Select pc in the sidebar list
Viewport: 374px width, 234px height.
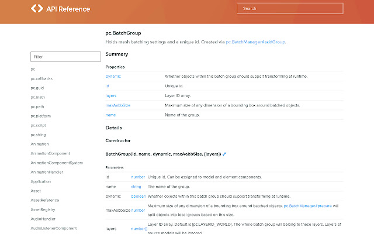click(x=33, y=69)
